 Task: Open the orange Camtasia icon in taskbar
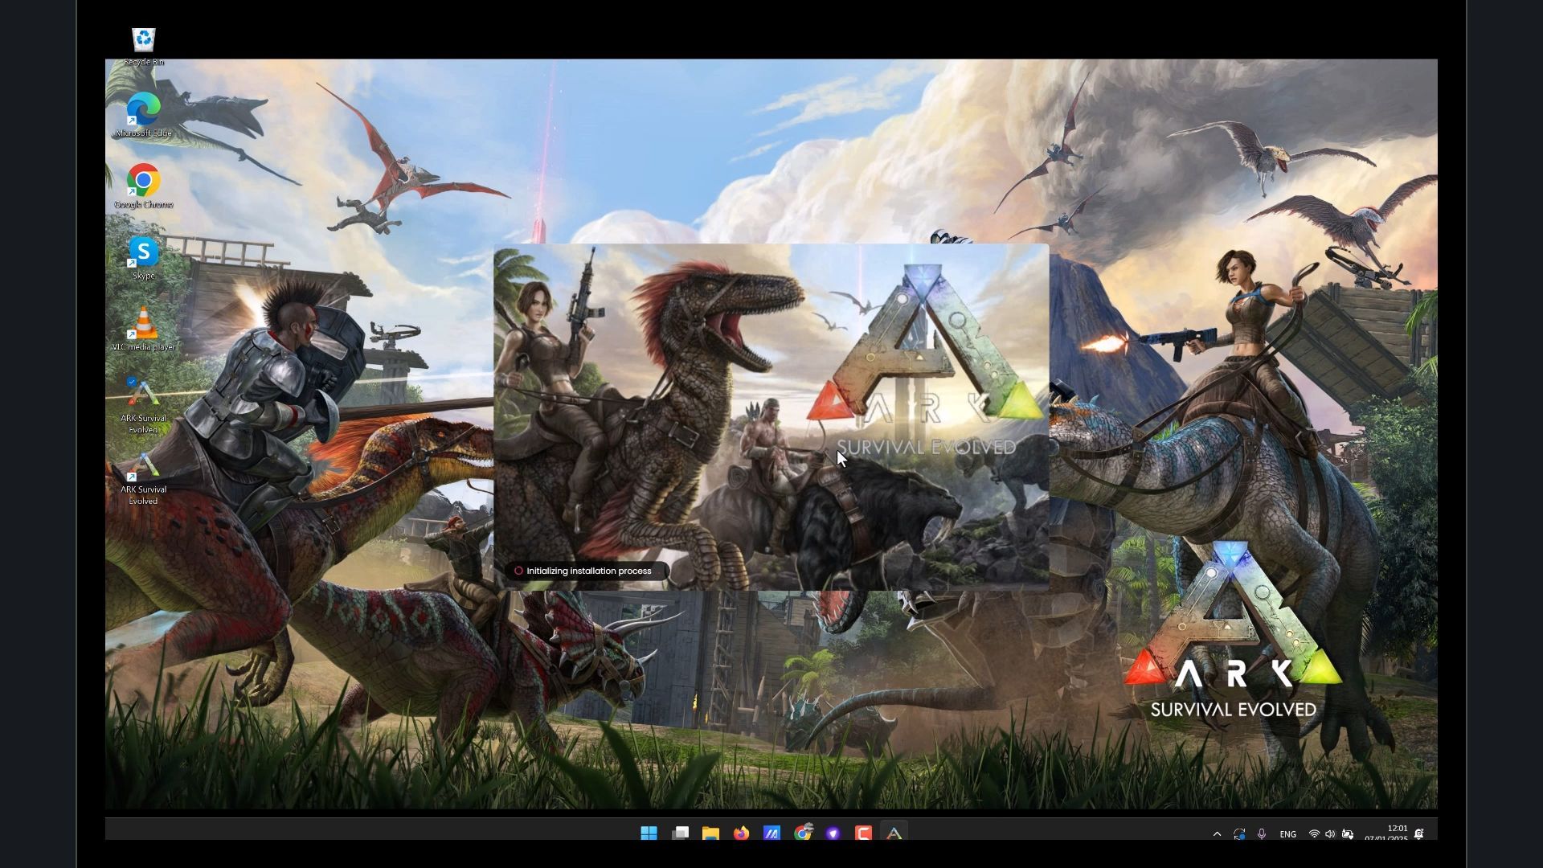click(x=863, y=833)
